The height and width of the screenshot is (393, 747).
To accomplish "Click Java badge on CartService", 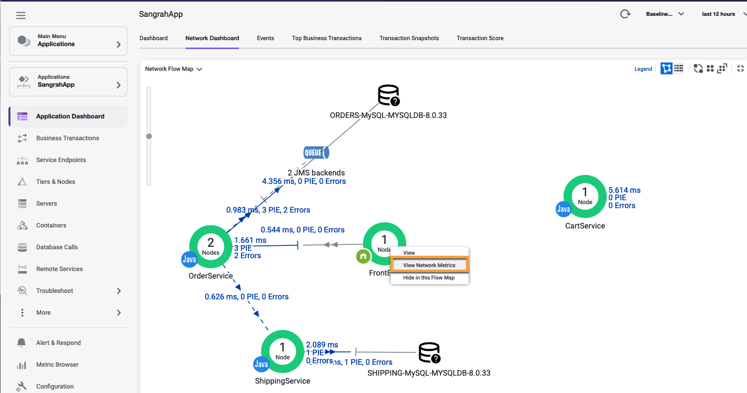I will [563, 209].
